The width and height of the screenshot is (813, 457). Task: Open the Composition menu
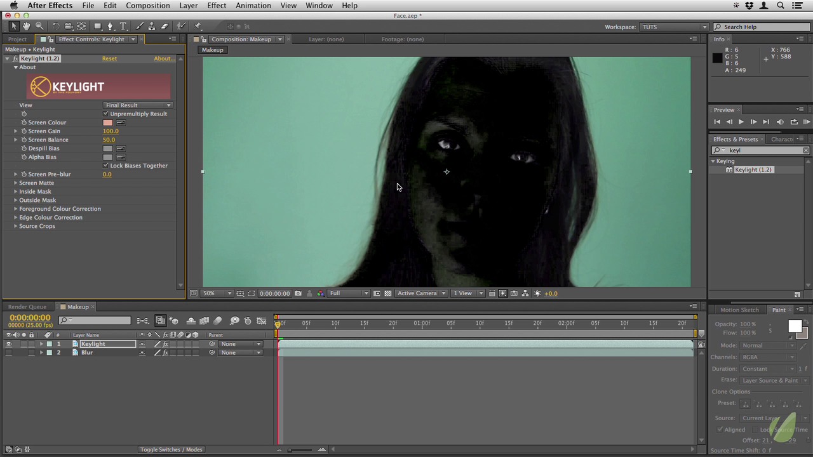pos(147,6)
